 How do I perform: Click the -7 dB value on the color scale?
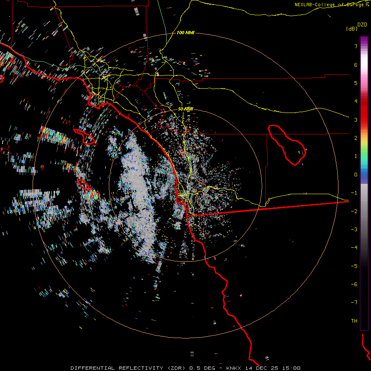click(354, 303)
